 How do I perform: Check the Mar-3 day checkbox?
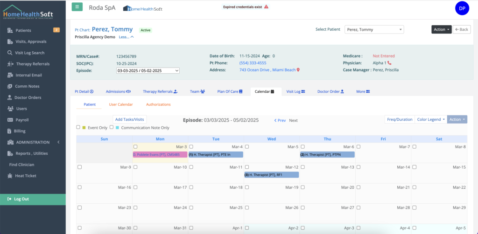tap(135, 147)
